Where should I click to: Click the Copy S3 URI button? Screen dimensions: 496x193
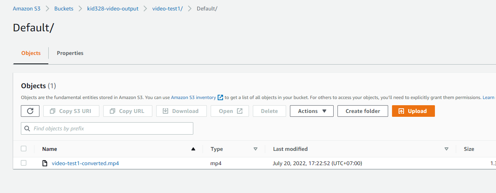pos(71,111)
